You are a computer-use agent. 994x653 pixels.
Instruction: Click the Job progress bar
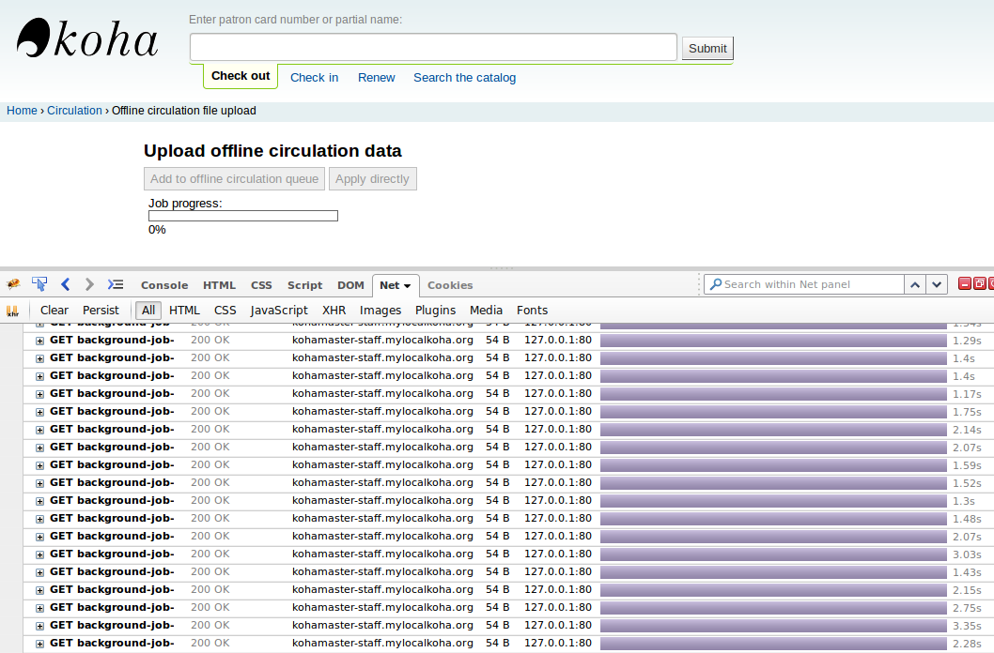pos(243,216)
